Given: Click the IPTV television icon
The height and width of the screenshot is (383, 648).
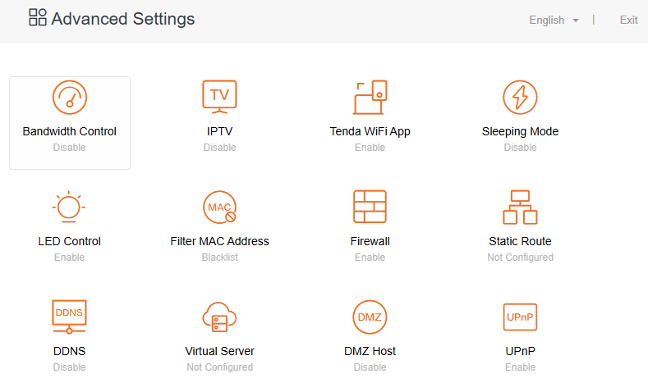Looking at the screenshot, I should 219,97.
